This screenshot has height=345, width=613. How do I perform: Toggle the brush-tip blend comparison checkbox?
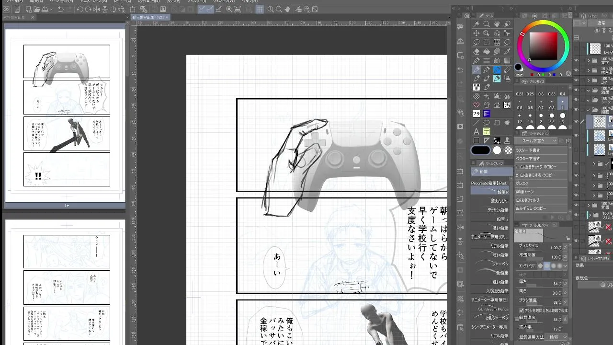pyautogui.click(x=521, y=310)
